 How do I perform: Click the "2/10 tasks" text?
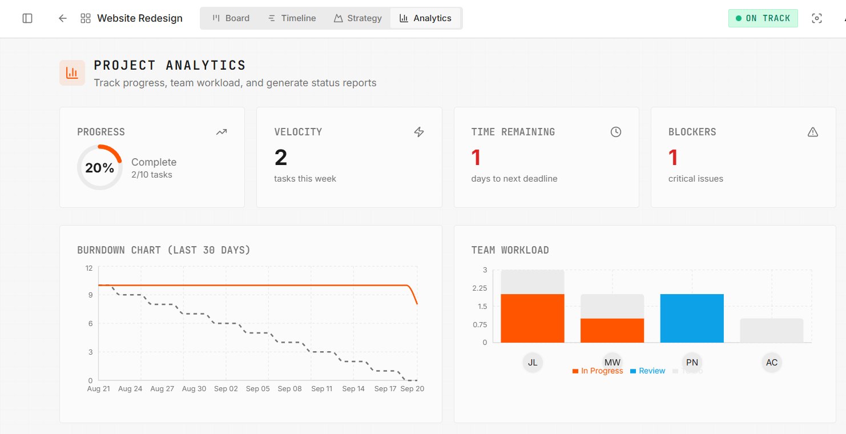(152, 175)
